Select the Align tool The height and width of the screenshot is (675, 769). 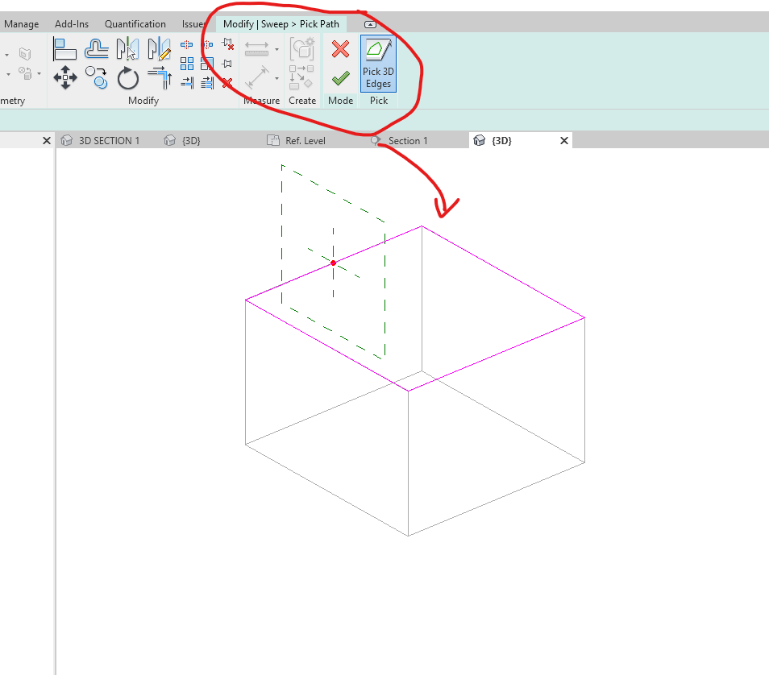64,48
